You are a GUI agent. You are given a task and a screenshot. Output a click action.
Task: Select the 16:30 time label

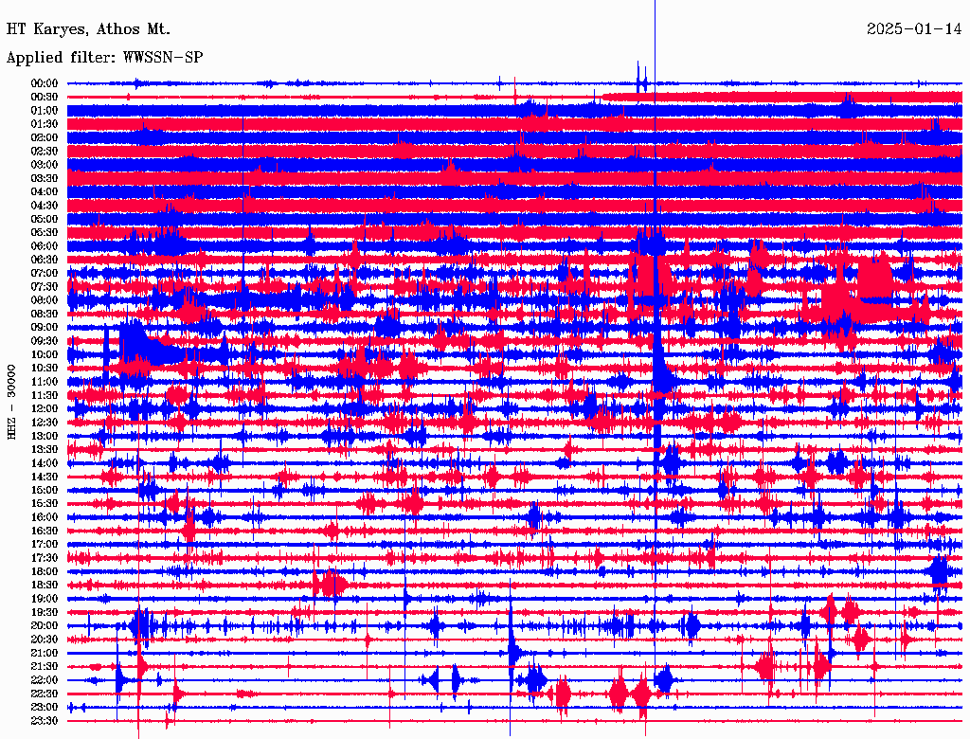pos(45,532)
